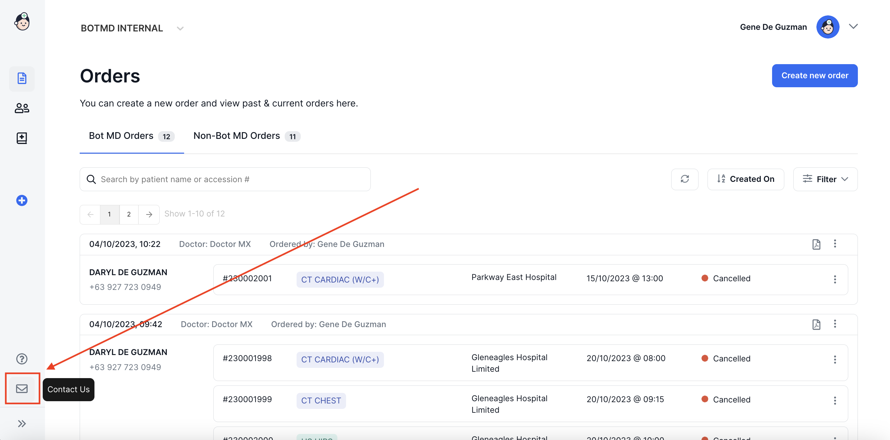
Task: Open the Orders document icon in sidebar
Action: (22, 79)
